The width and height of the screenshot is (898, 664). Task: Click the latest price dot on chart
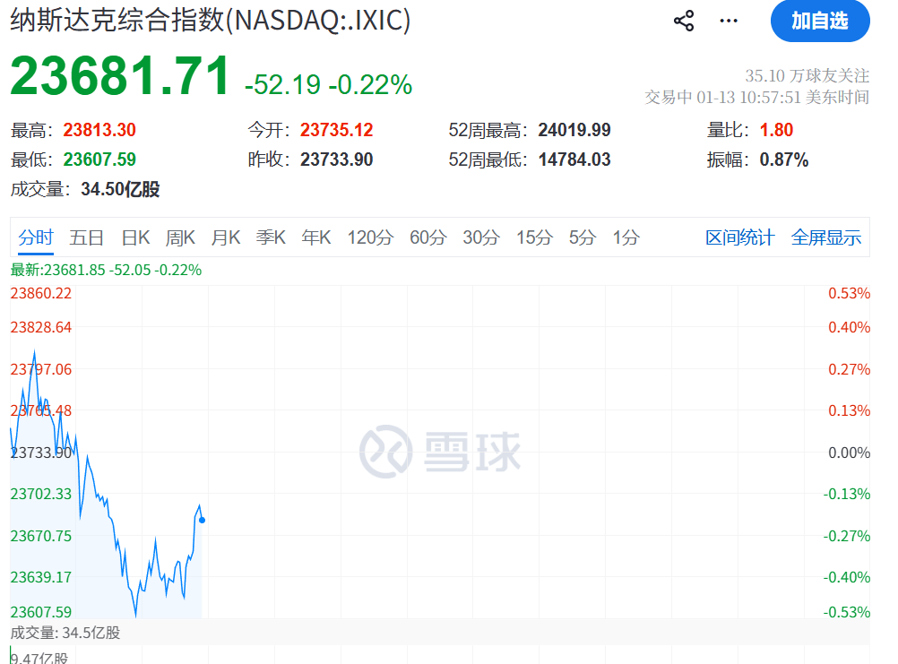[x=203, y=520]
